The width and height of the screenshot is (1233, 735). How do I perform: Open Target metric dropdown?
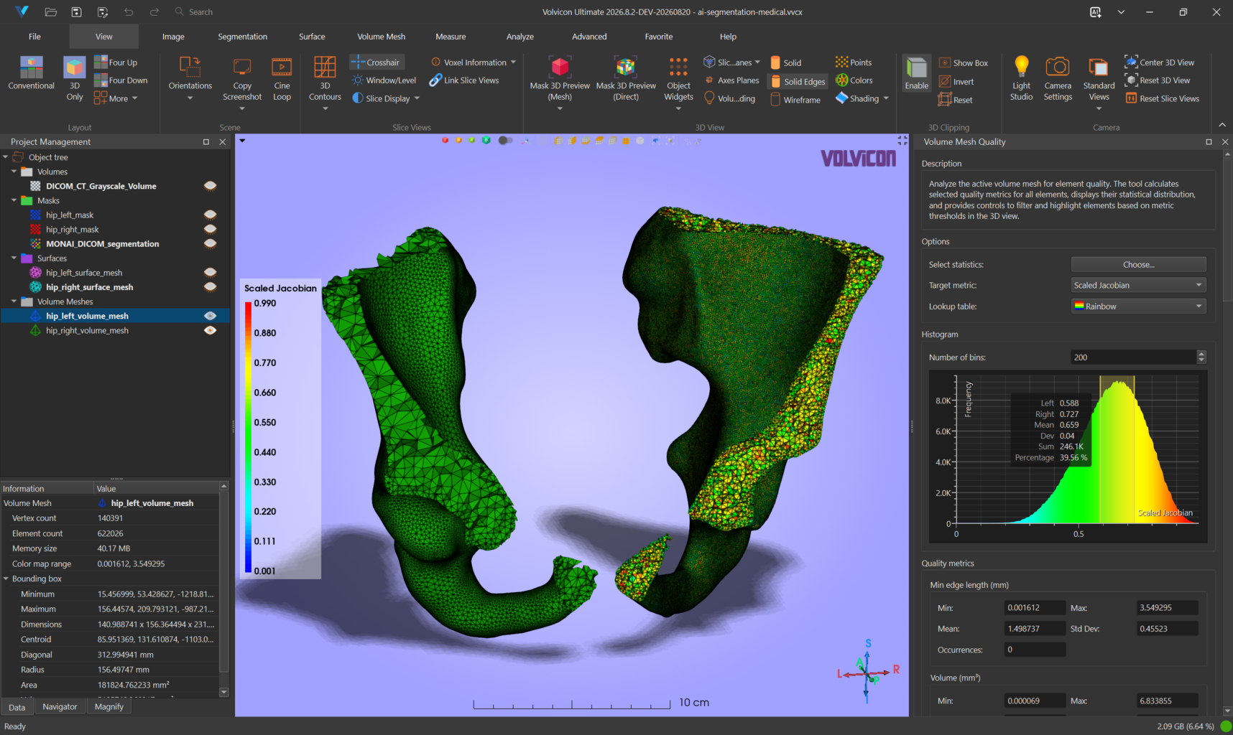click(1138, 285)
